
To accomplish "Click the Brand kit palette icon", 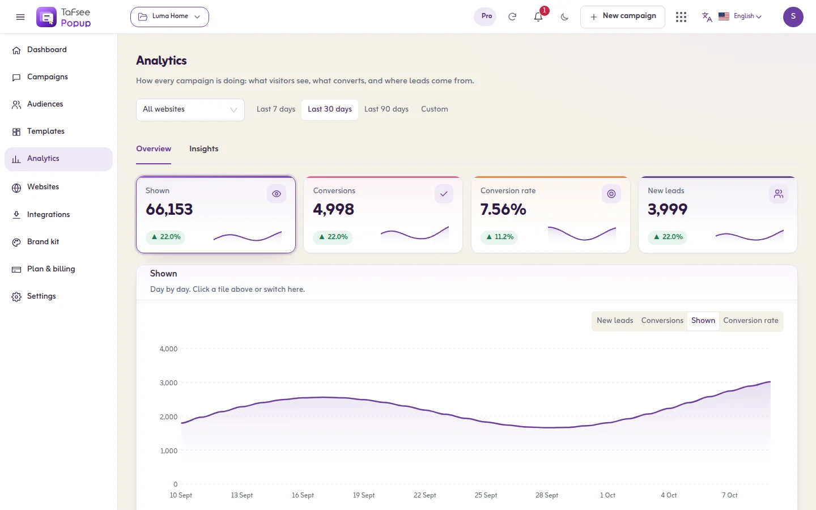I will click(x=16, y=242).
